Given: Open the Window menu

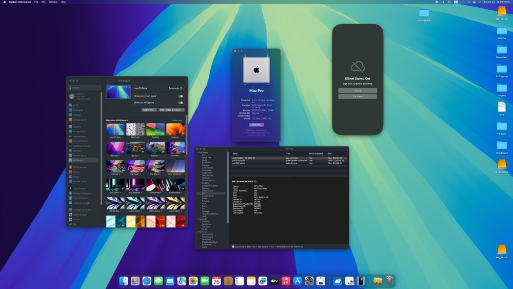Looking at the screenshot, I should 53,2.
